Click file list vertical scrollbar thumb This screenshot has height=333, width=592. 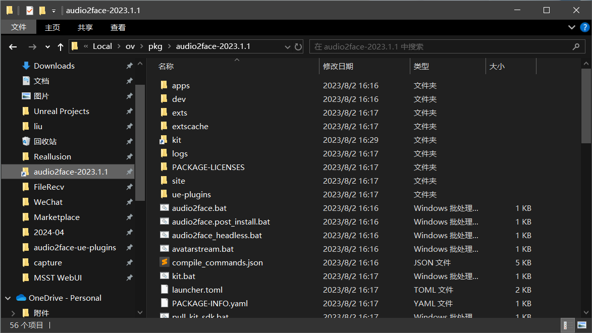[x=586, y=106]
